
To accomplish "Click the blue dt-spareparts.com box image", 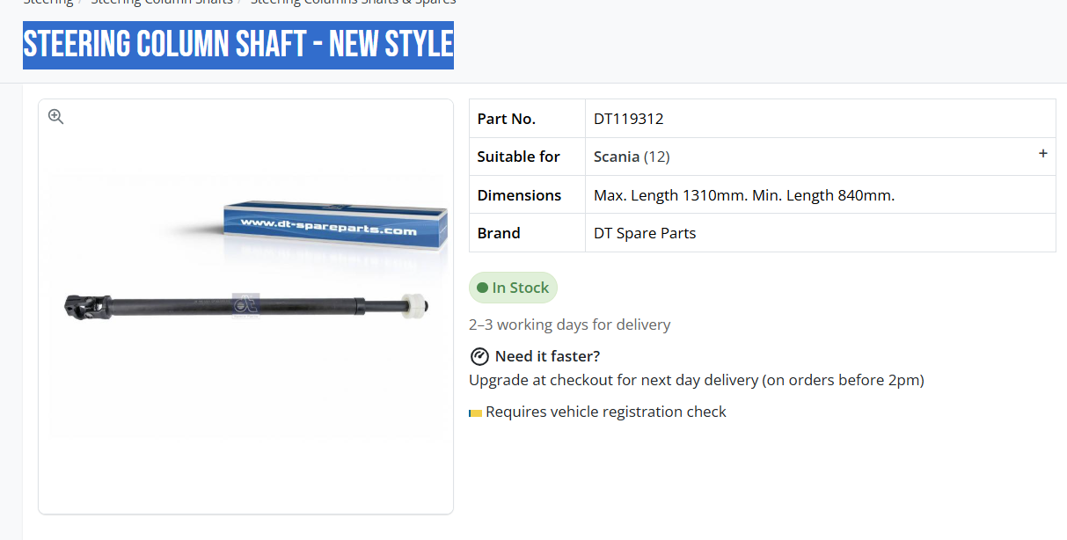I will click(x=334, y=226).
